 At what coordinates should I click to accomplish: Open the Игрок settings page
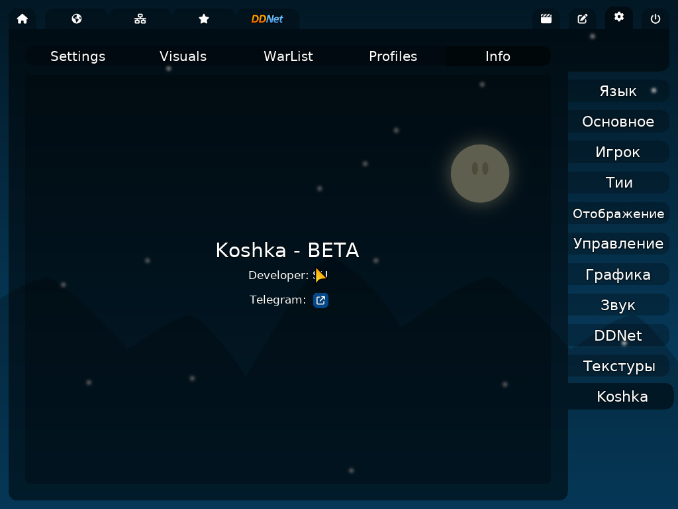pos(619,152)
